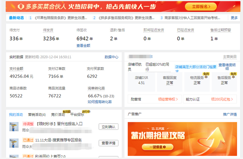Click 店铺领航员 label
243x159 pixels.
[135, 67]
